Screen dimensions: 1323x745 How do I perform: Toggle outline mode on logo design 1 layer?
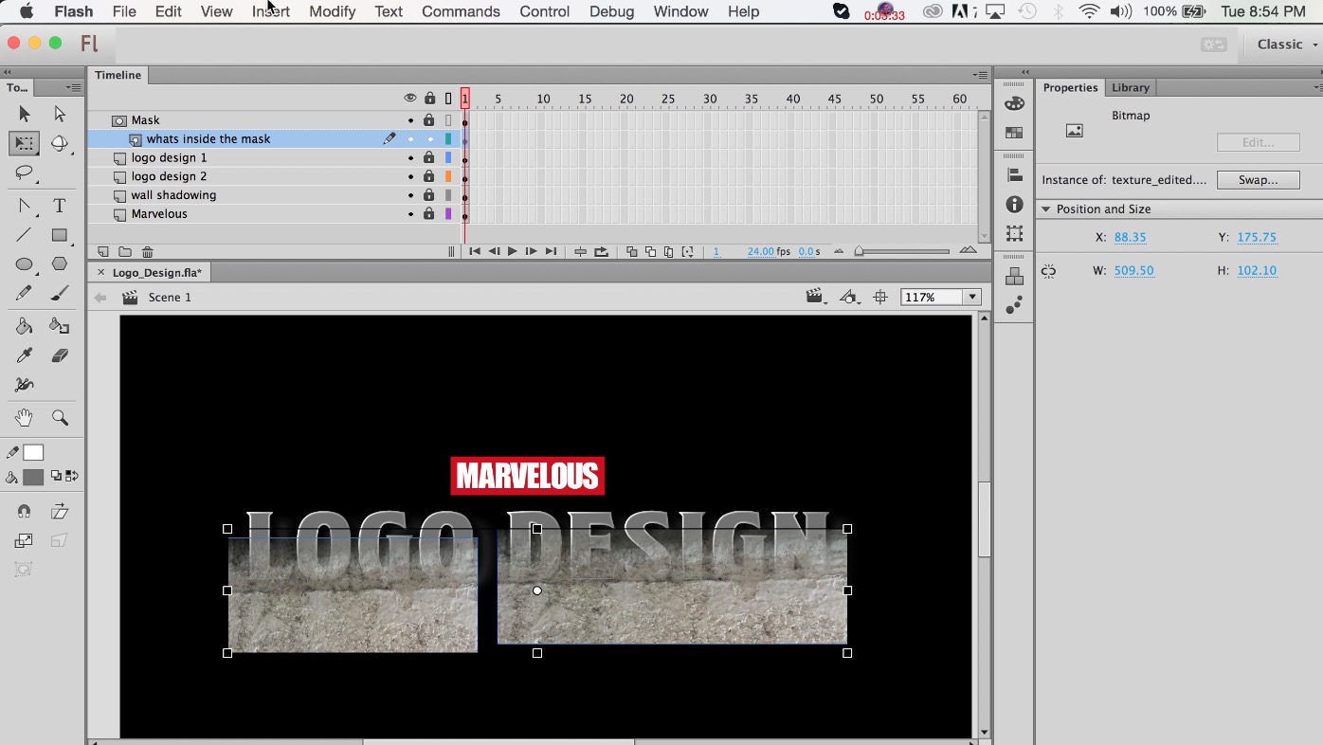point(447,157)
